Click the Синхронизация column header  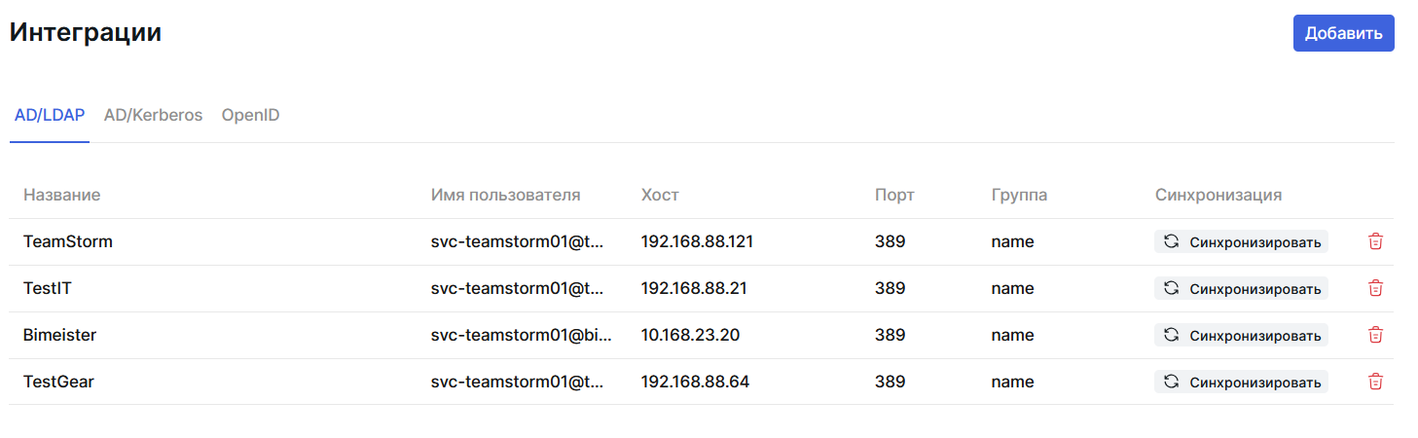(1218, 195)
